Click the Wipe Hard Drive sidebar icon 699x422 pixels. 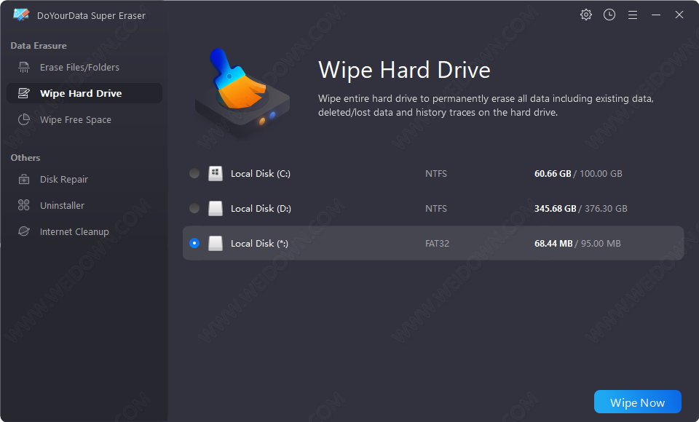coord(23,93)
